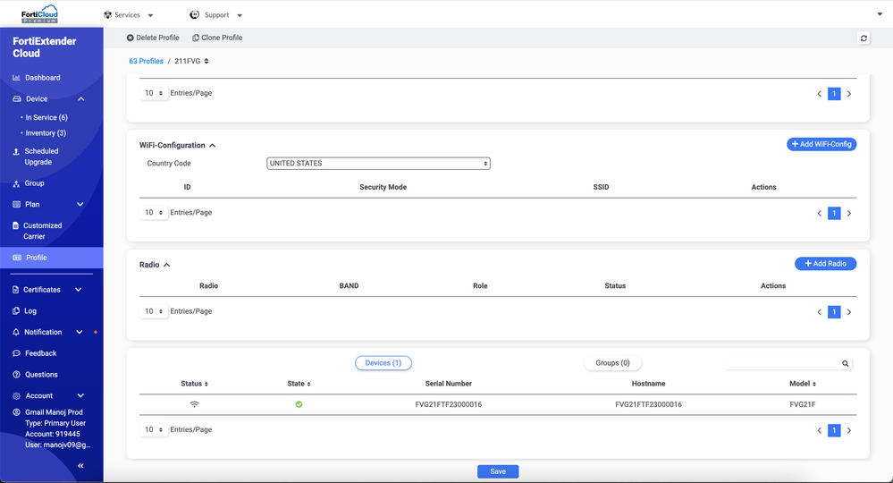
Task: Click the refresh icon in the top toolbar
Action: pyautogui.click(x=864, y=38)
